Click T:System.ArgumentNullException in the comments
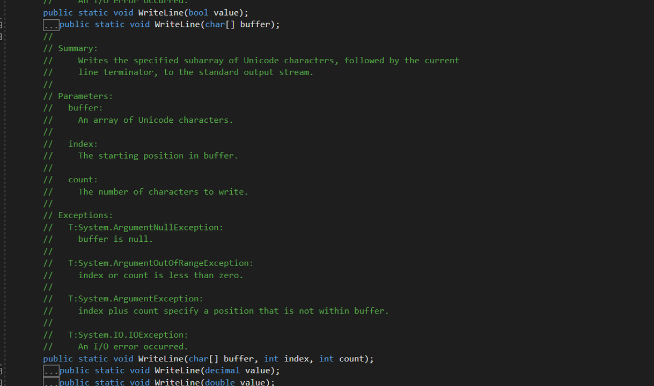 pyautogui.click(x=145, y=227)
